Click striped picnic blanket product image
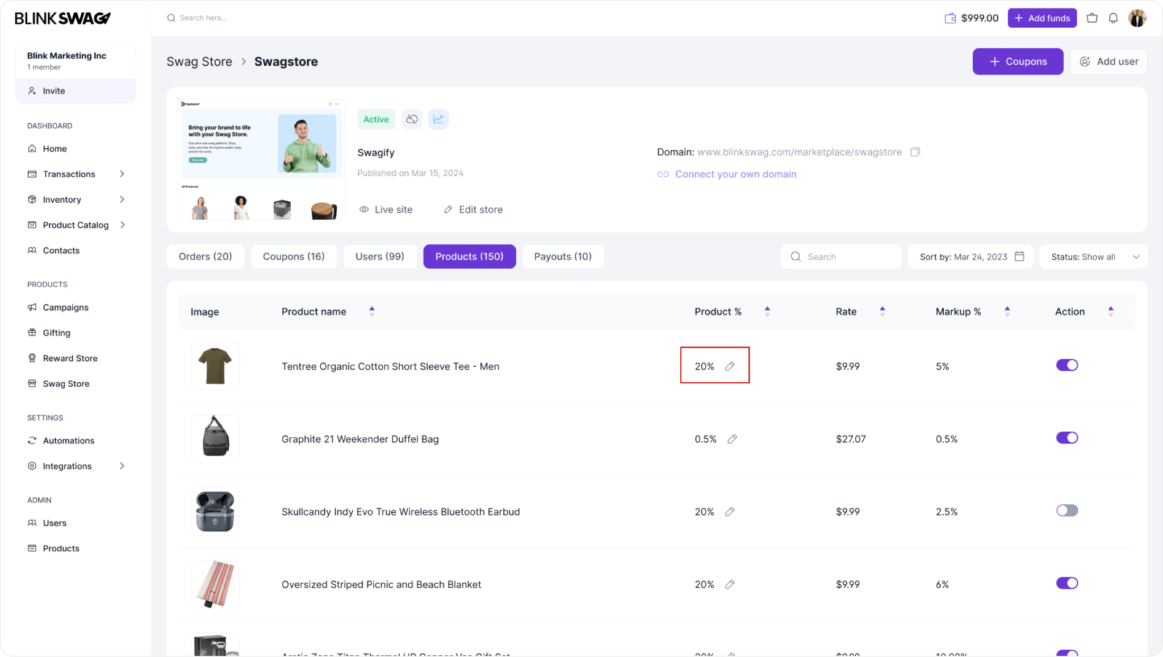The height and width of the screenshot is (657, 1163). (215, 584)
